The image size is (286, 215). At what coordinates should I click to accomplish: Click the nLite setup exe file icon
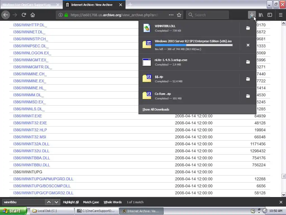pos(147,62)
